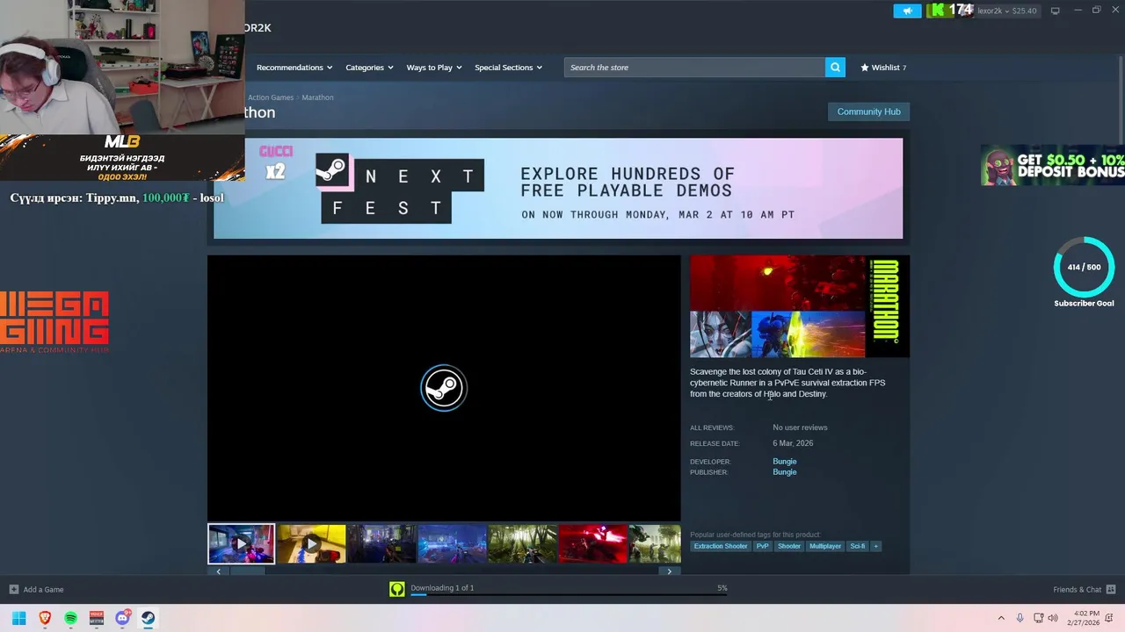Open the Ways to Play dropdown
This screenshot has width=1125, height=632.
(434, 68)
